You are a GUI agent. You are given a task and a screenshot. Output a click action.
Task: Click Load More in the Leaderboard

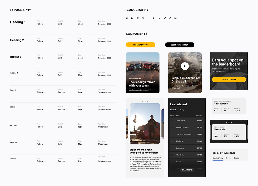point(187,170)
